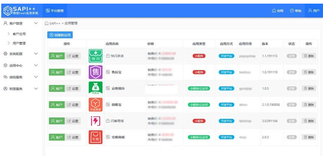323x156 pixels.
Task: Click 设置 button for 售后宝
Action: click(x=73, y=72)
